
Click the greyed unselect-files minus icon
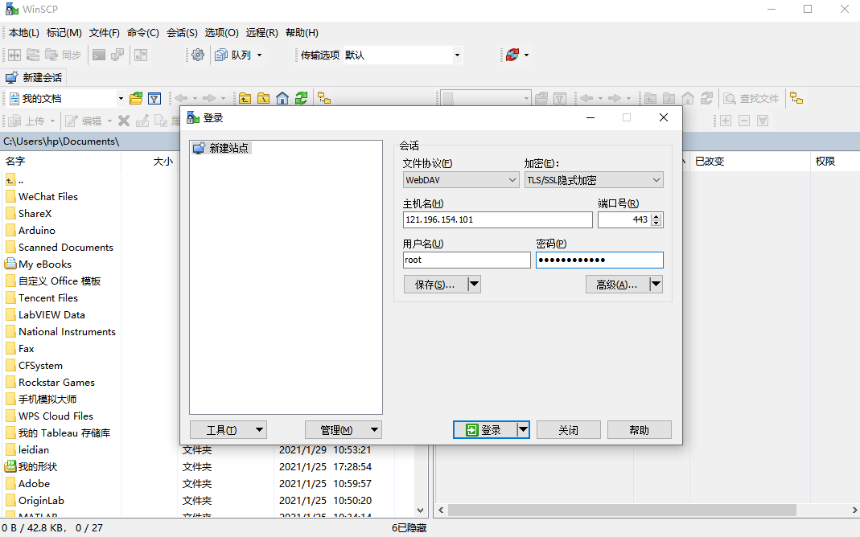tap(744, 121)
